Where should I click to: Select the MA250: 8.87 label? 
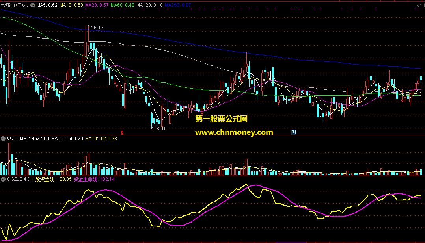pyautogui.click(x=178, y=5)
